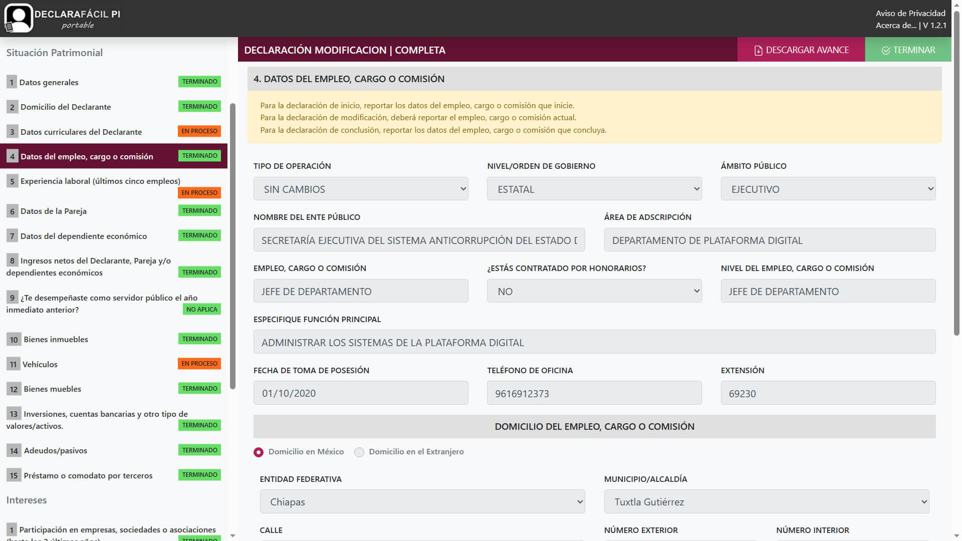
Task: Click the Nombre del Ente Público field
Action: click(419, 240)
